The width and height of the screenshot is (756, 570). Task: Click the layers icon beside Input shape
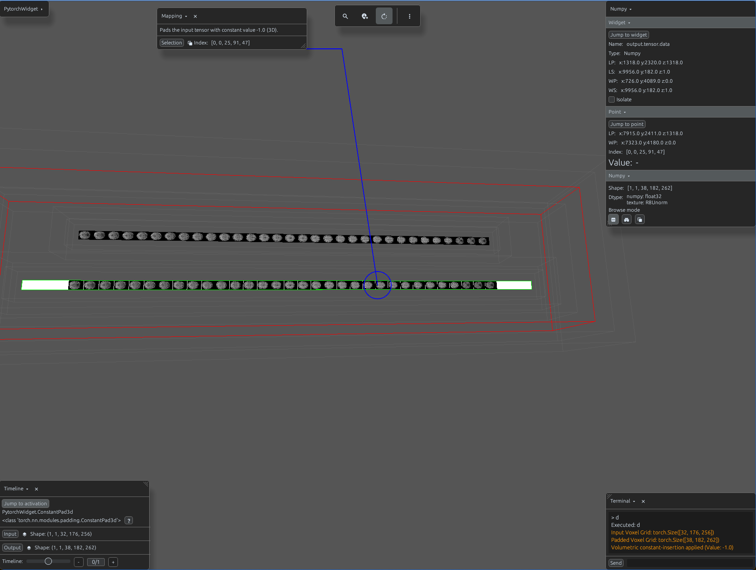[25, 534]
